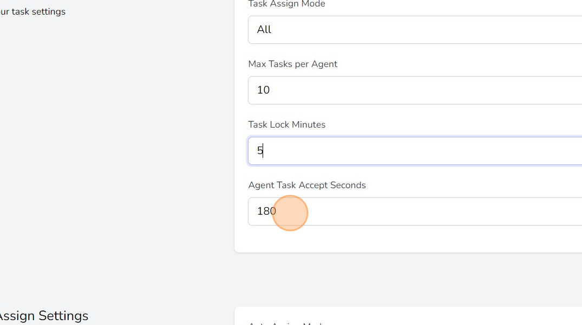Click the Agent Task Accept Seconds label
This screenshot has width=582, height=325.
[x=307, y=185]
